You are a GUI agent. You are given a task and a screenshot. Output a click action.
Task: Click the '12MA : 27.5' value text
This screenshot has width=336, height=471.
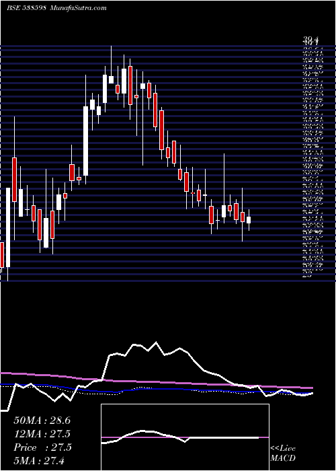(42, 434)
